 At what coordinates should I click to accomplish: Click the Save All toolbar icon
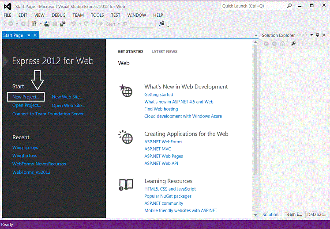63,24
